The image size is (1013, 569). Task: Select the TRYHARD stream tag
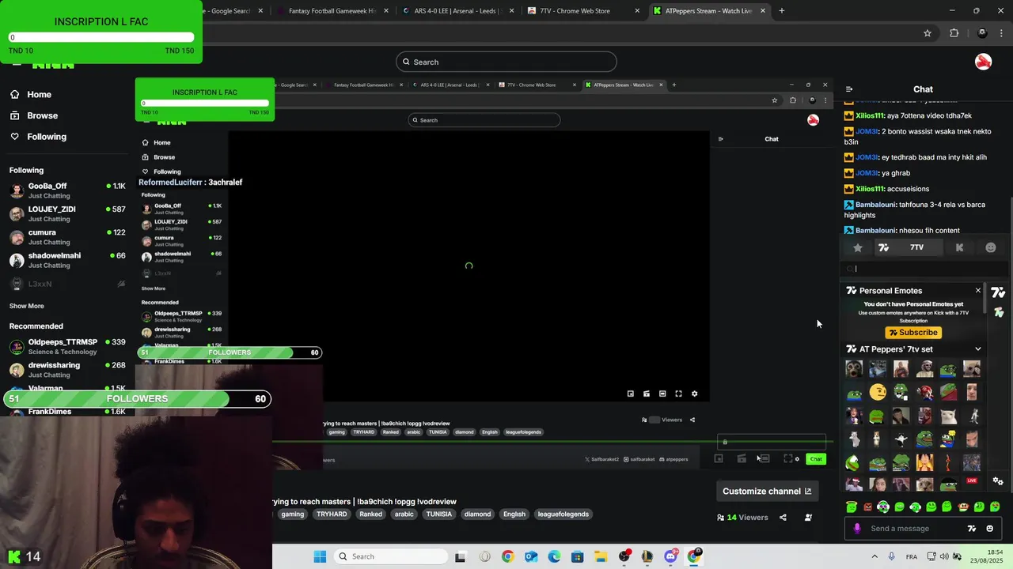coord(332,514)
